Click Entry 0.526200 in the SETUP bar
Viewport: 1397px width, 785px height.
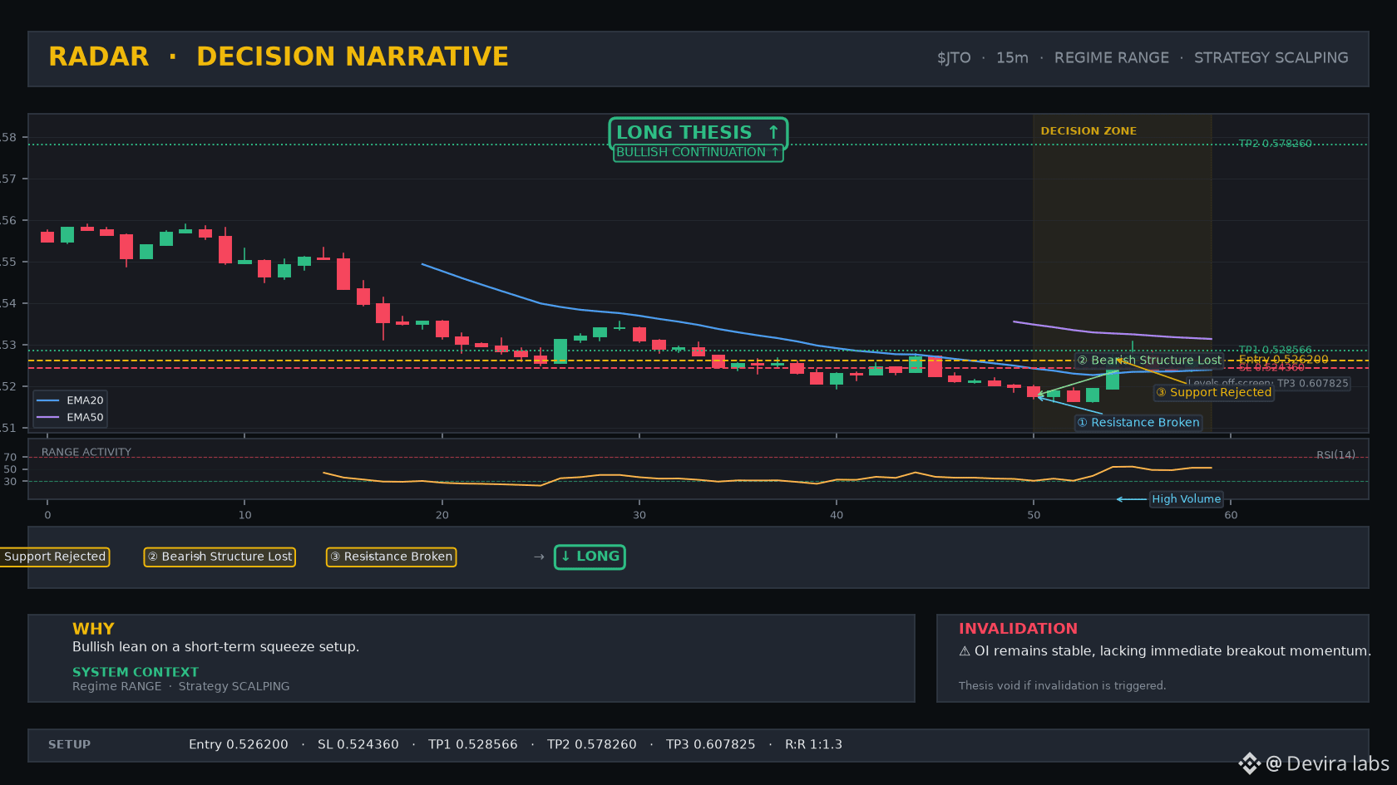click(x=239, y=744)
